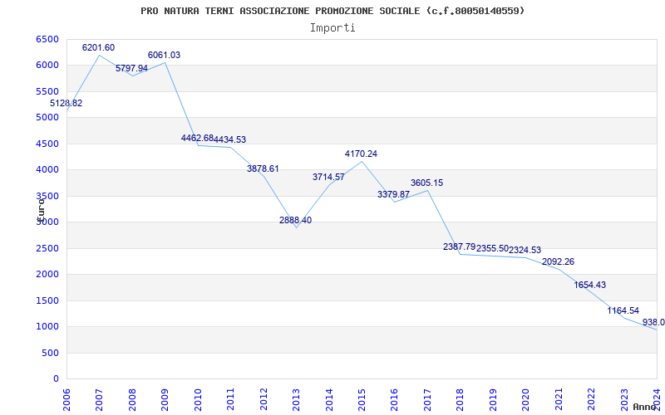Select year 2006 on x-axis
Screen dimensions: 665x415
66,400
